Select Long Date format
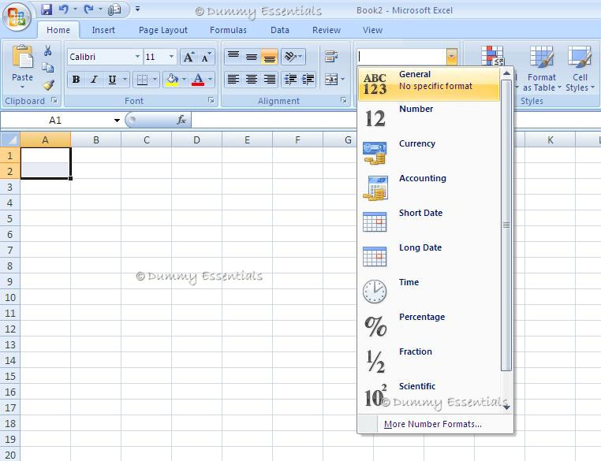 pos(429,258)
